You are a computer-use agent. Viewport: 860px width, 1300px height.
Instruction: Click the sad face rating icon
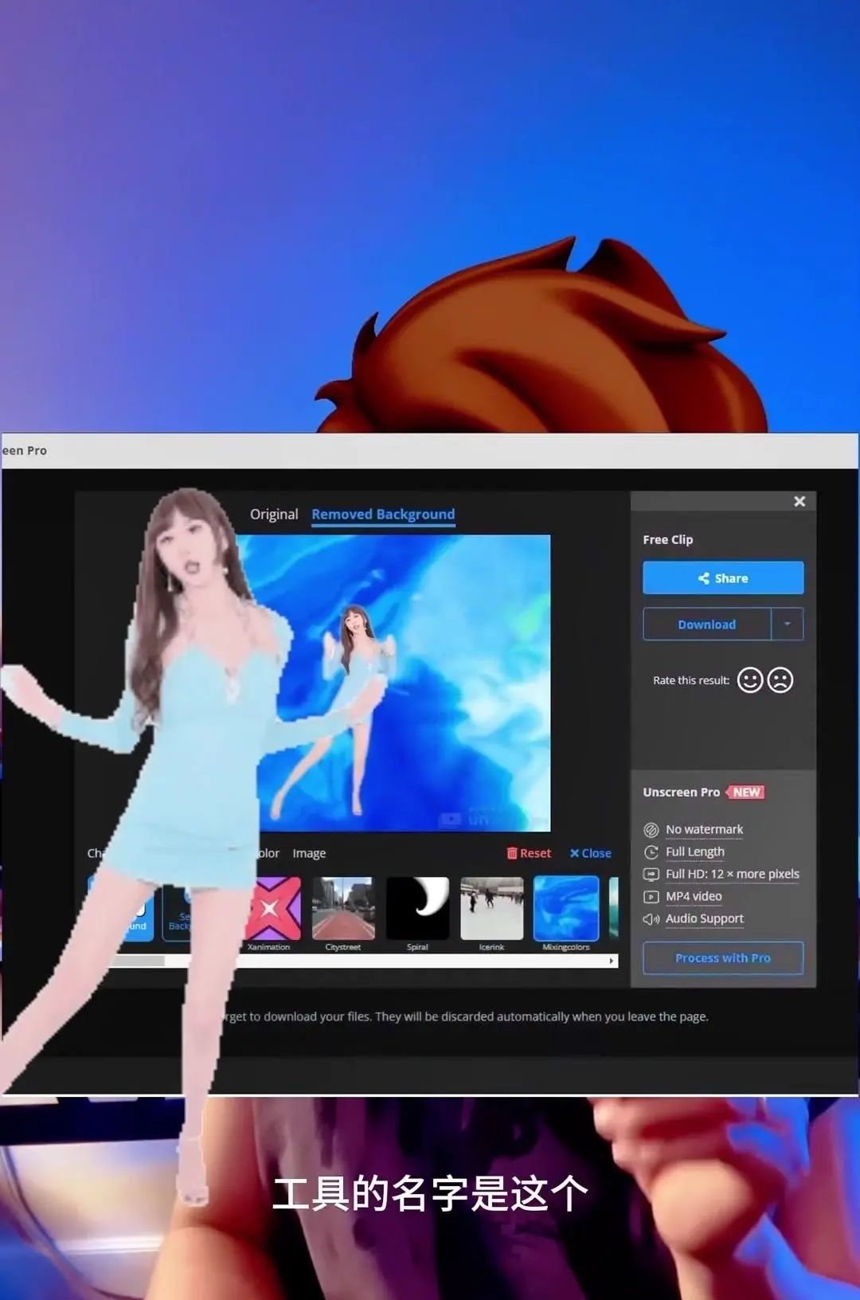point(780,680)
